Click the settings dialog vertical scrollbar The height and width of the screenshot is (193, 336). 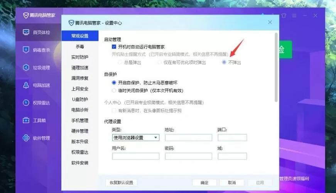pyautogui.click(x=276, y=67)
